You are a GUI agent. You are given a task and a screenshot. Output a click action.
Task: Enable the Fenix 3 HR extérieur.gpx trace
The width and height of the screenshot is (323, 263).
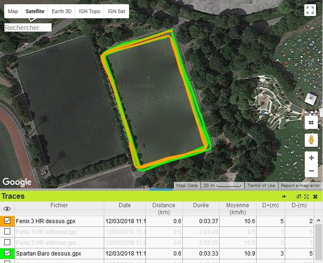(x=7, y=232)
